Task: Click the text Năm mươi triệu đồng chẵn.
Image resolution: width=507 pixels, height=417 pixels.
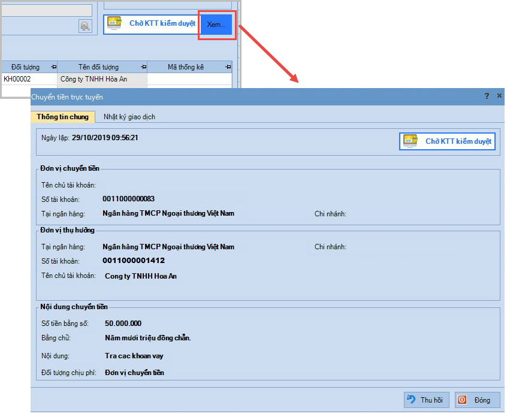Action: 148,338
